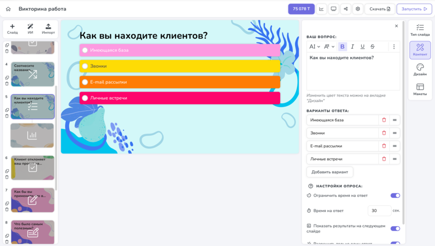Click the Запустить launch button
Viewport: 435px width, 246px height.
(414, 9)
